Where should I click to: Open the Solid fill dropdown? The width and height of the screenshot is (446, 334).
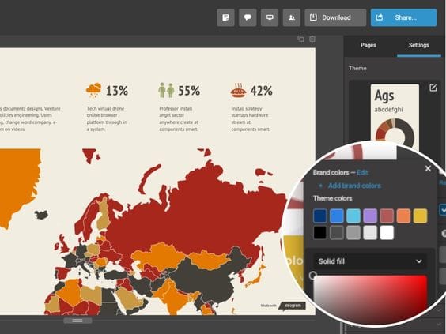(370, 261)
